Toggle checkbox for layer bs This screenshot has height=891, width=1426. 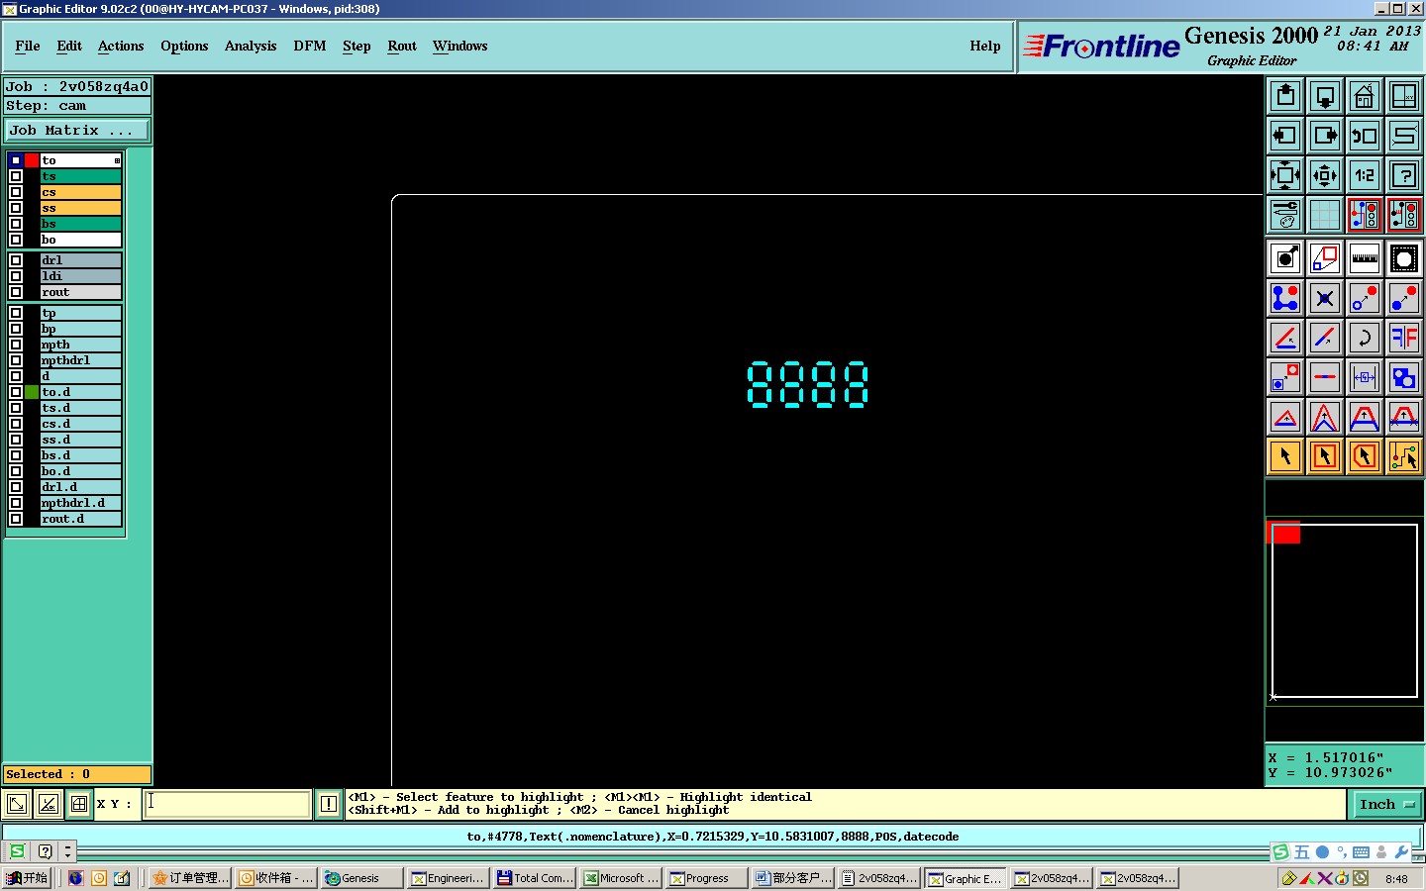(x=16, y=224)
